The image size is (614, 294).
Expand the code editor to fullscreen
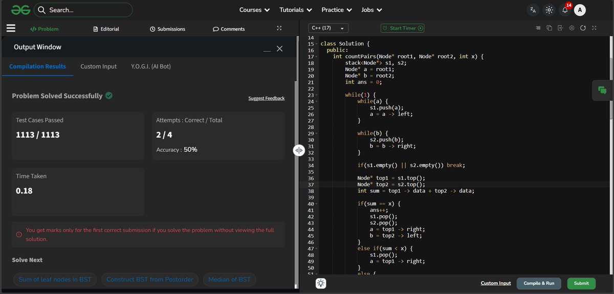(x=594, y=28)
